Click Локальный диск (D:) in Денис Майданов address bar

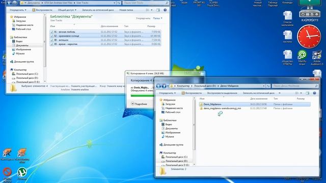(205, 86)
